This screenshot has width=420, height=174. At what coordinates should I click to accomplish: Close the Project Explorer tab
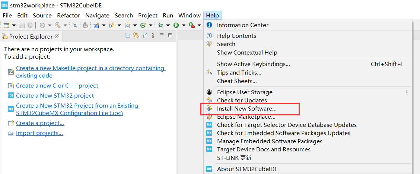pos(57,36)
